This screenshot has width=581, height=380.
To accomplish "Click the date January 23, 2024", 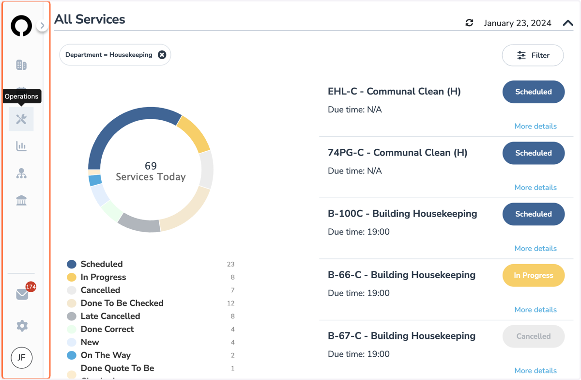I will [x=518, y=23].
